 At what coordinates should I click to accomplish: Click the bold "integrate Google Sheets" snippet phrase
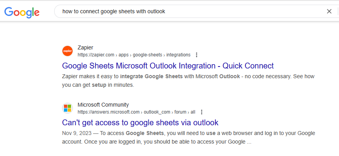coord(151,77)
